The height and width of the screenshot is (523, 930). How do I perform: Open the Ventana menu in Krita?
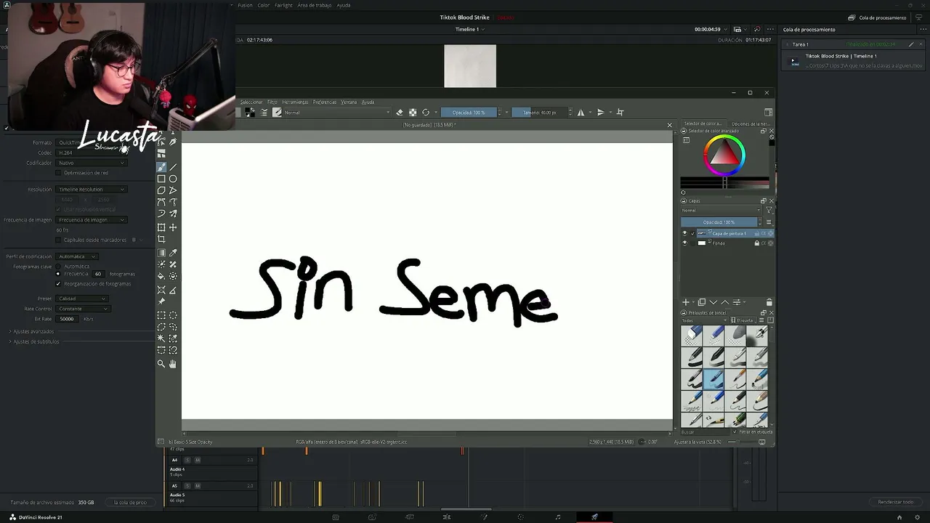(349, 102)
